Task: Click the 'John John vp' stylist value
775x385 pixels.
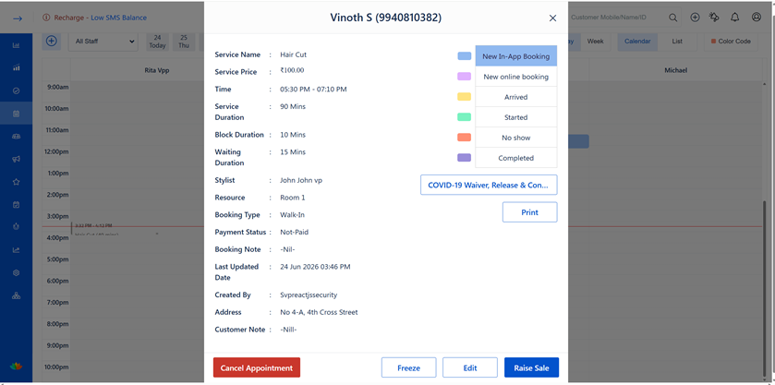Action: click(301, 180)
